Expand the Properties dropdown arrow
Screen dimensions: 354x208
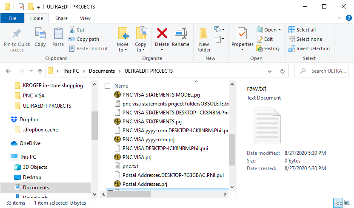click(242, 50)
